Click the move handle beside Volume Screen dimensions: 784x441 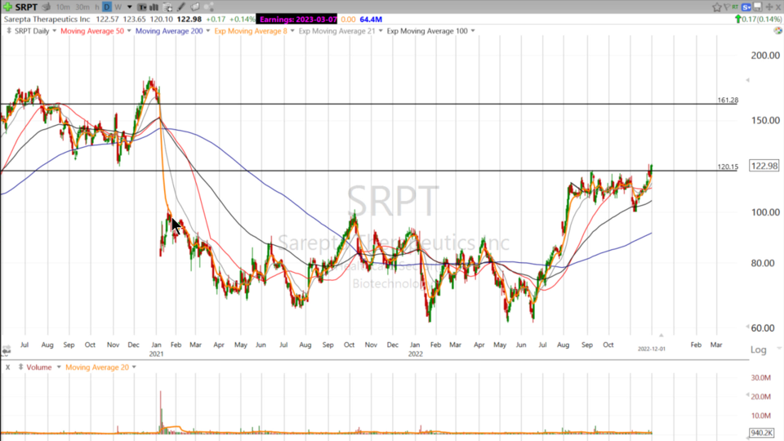tap(21, 367)
